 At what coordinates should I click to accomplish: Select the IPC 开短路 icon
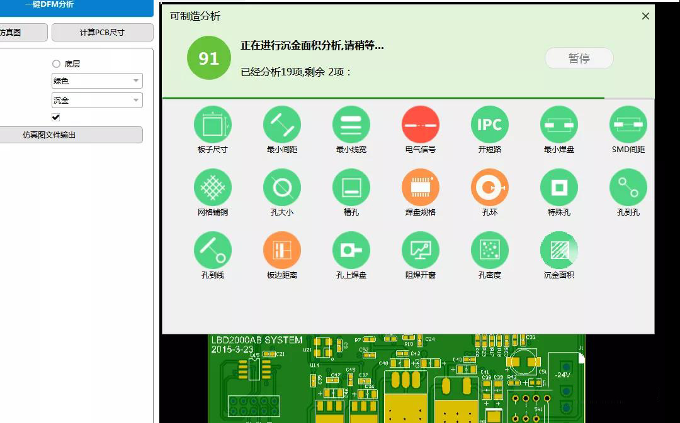point(490,124)
